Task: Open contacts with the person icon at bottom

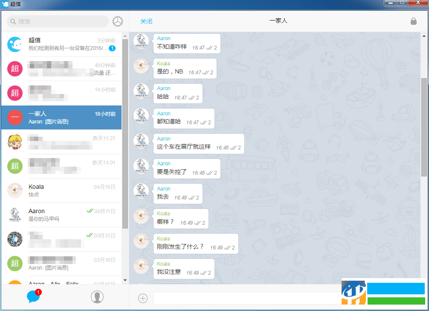Action: [x=97, y=296]
